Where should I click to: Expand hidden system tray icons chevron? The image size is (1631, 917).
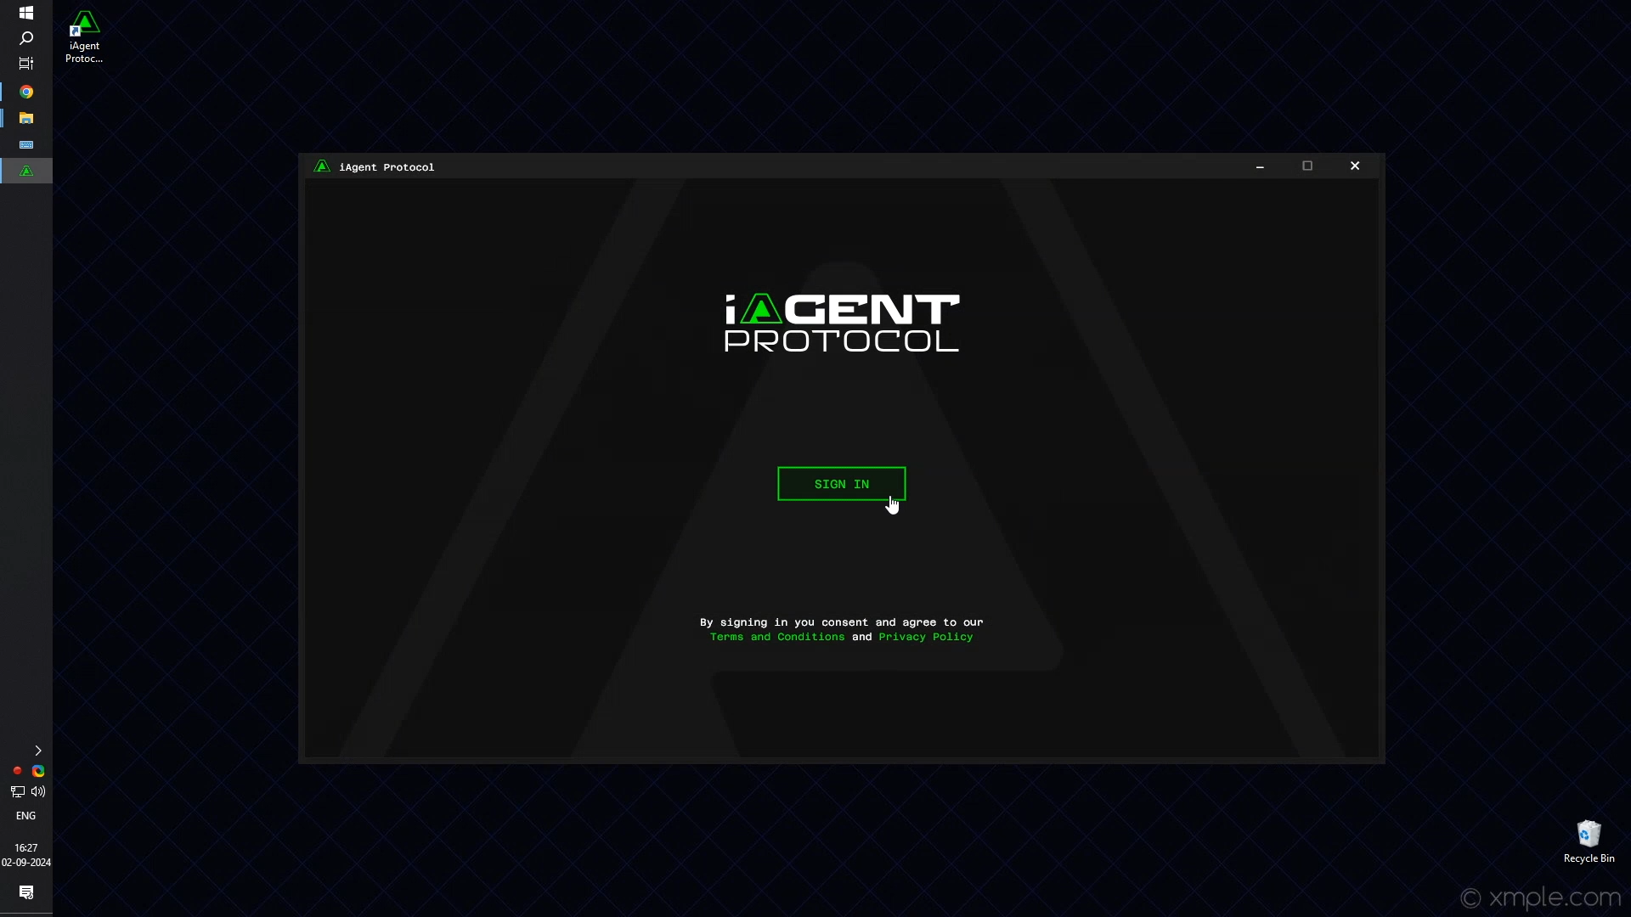click(37, 751)
